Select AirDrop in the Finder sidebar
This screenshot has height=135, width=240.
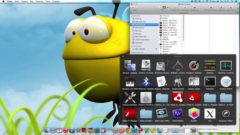[x=144, y=19]
